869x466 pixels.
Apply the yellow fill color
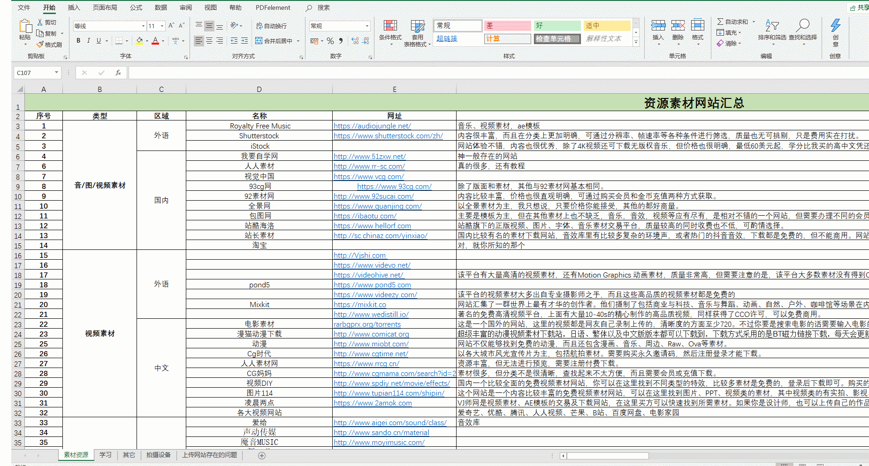coord(139,41)
